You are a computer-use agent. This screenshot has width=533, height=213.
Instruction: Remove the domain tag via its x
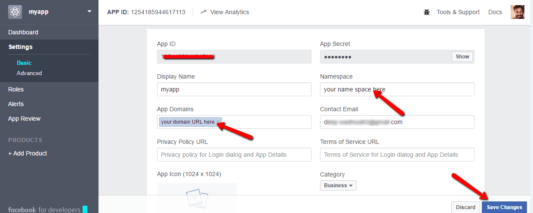point(219,122)
